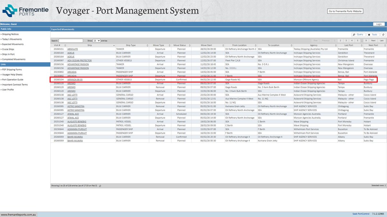Go to page 5 of results
This screenshot has width=387, height=217.
(x=358, y=41)
